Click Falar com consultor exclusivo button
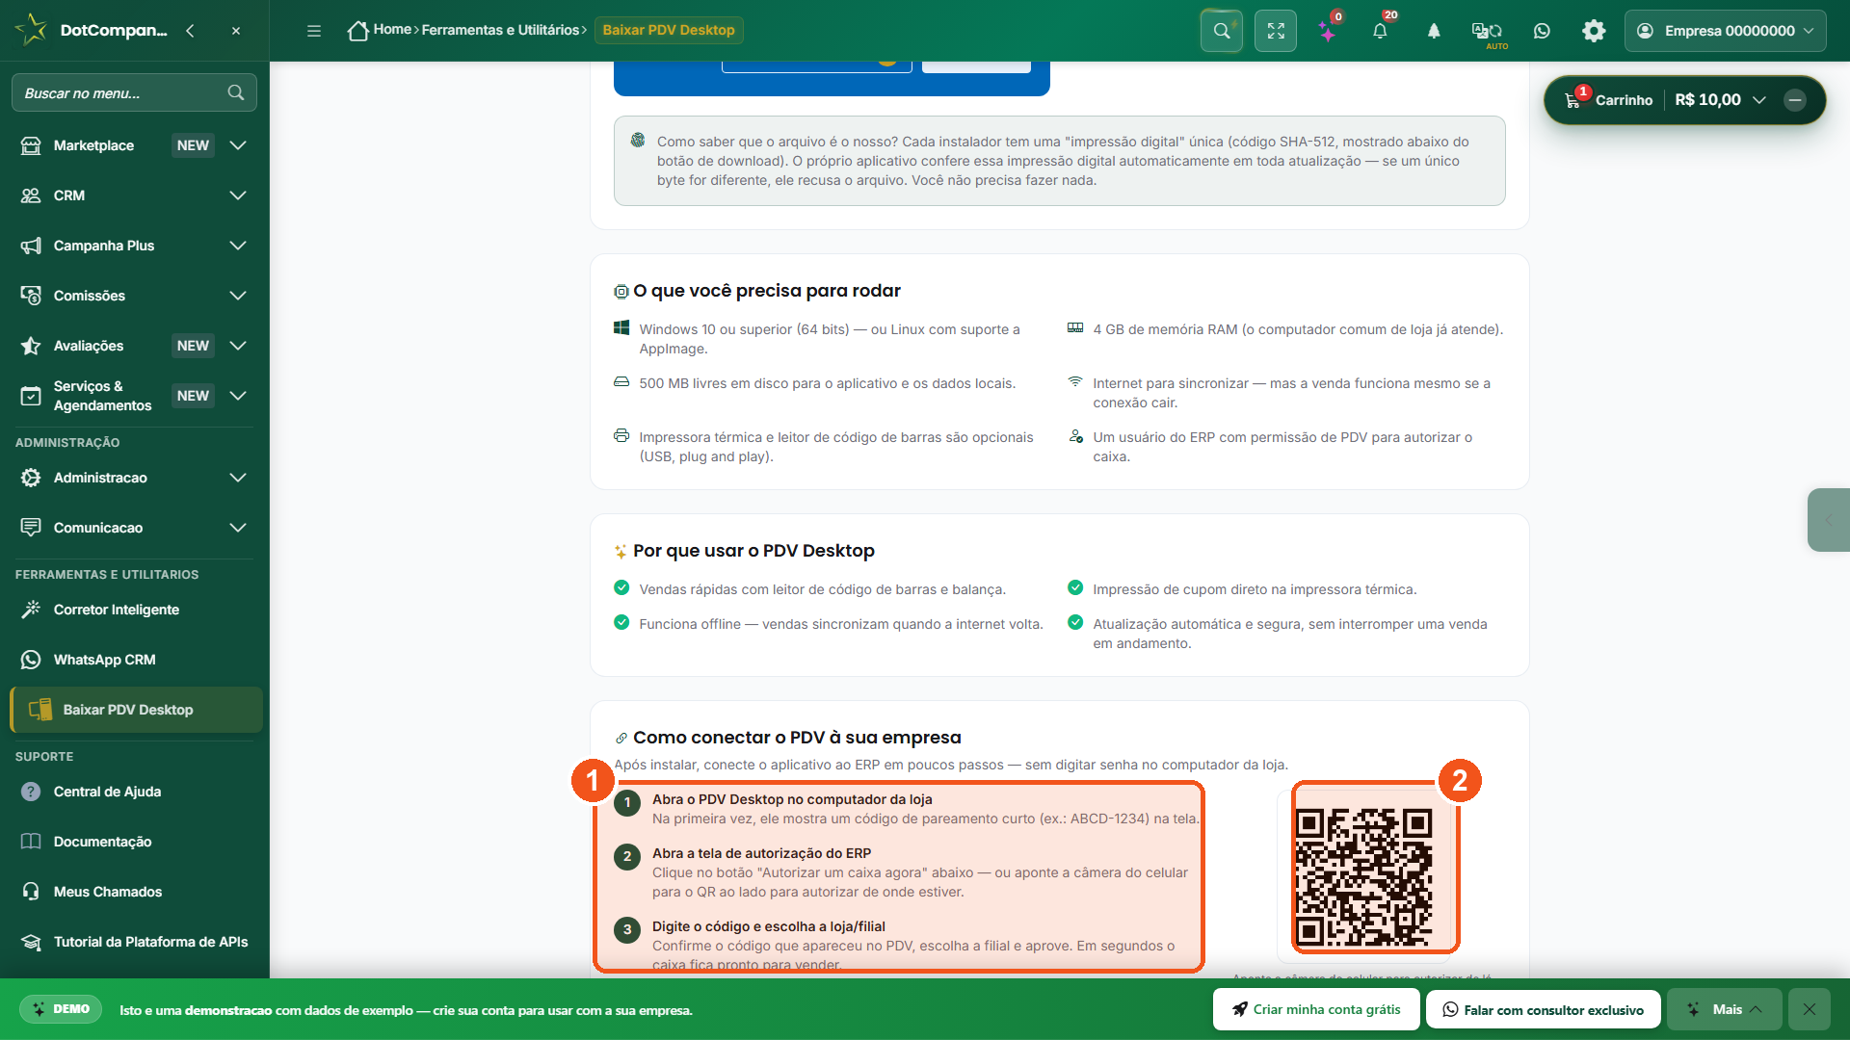 (1543, 1009)
